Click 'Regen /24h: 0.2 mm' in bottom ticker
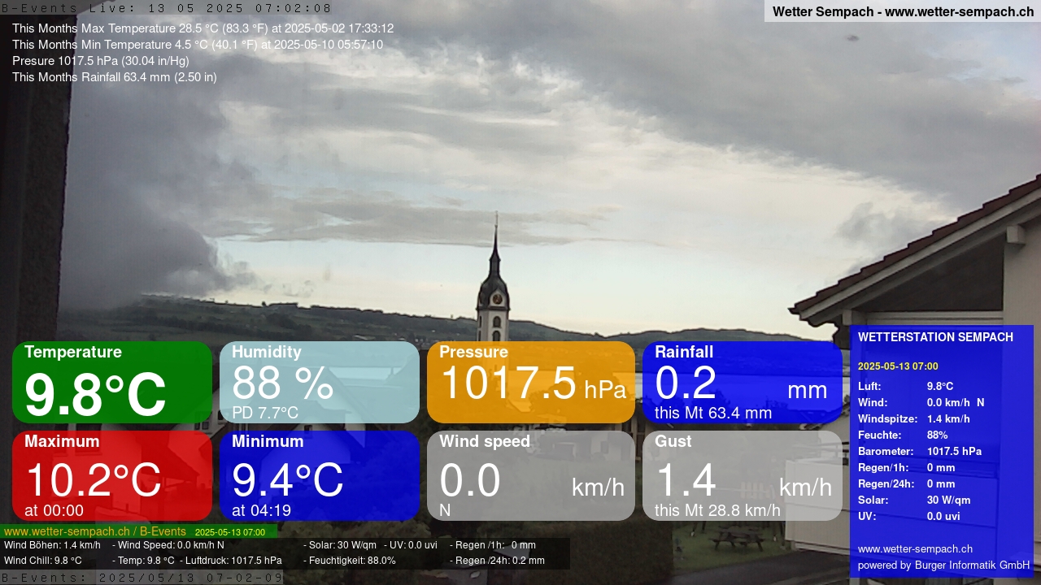 498,561
